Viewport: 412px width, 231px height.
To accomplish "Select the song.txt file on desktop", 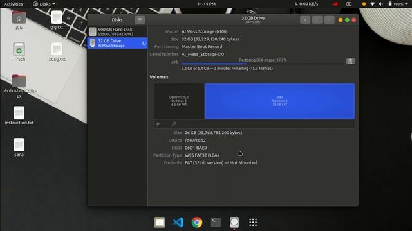I will click(x=57, y=52).
